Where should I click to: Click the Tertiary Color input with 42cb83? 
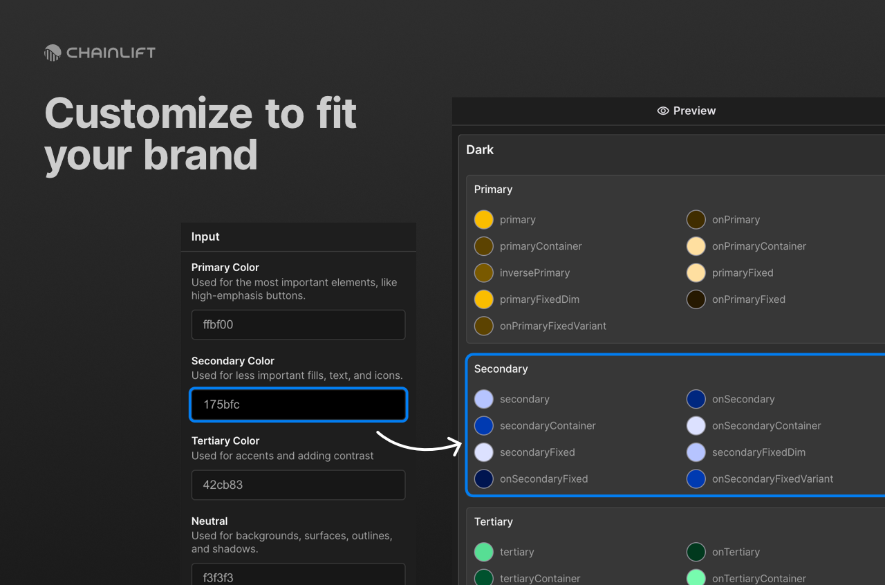click(x=298, y=485)
